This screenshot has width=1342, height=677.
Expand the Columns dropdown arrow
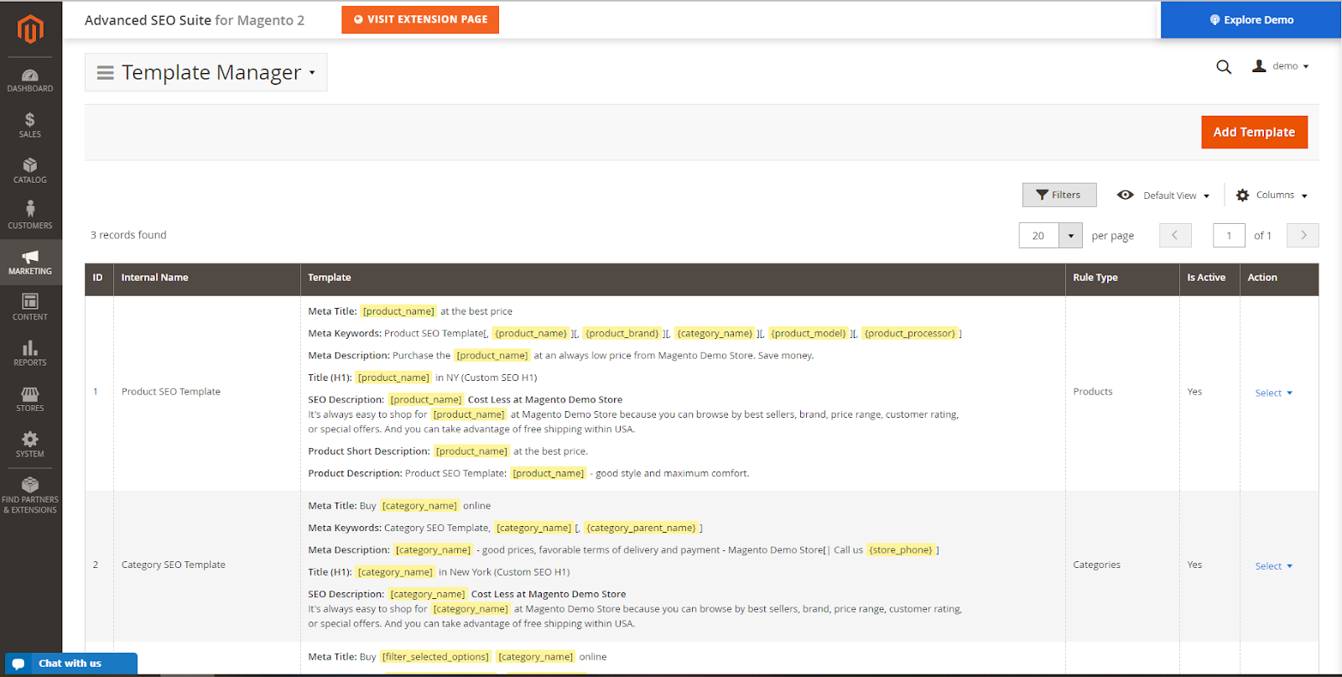[1304, 196]
